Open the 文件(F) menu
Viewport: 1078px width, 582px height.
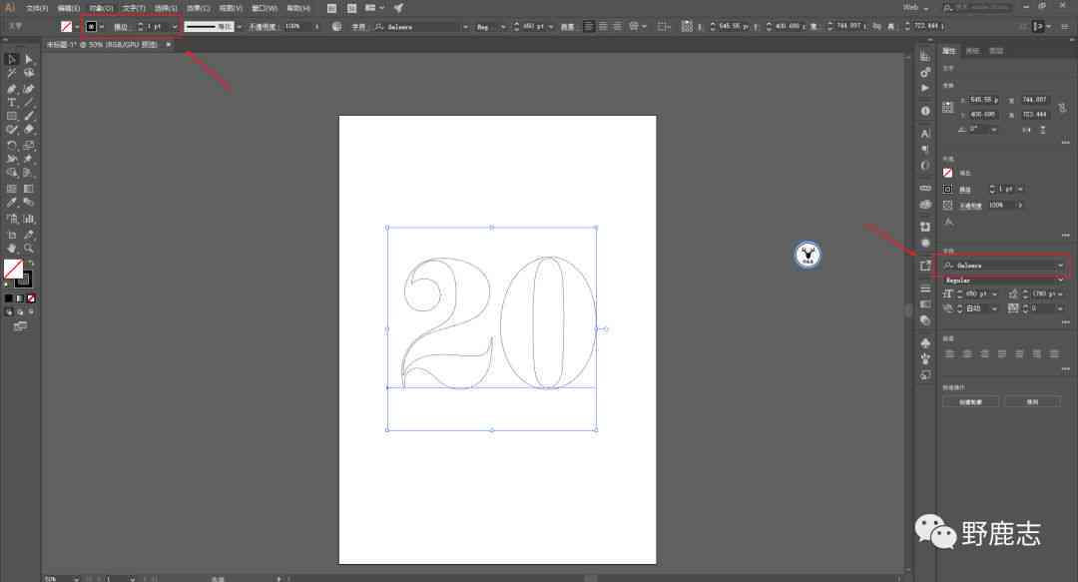[x=37, y=8]
